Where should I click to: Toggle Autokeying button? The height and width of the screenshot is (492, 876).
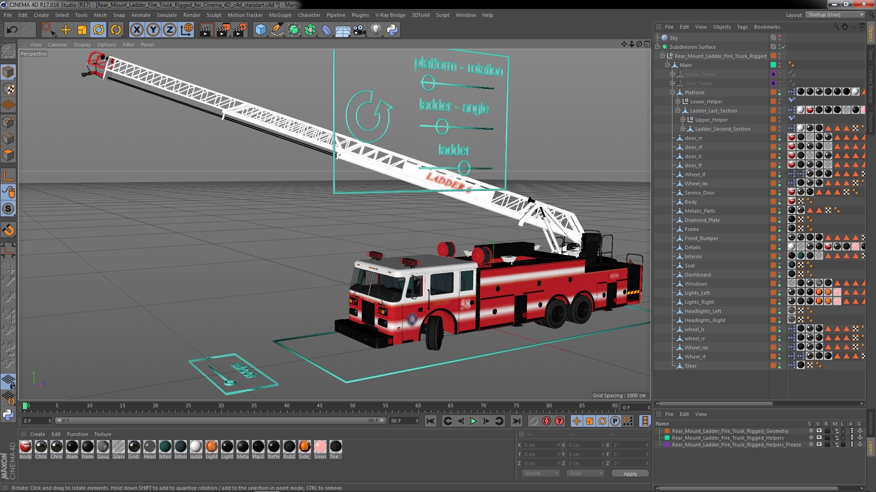pyautogui.click(x=546, y=421)
